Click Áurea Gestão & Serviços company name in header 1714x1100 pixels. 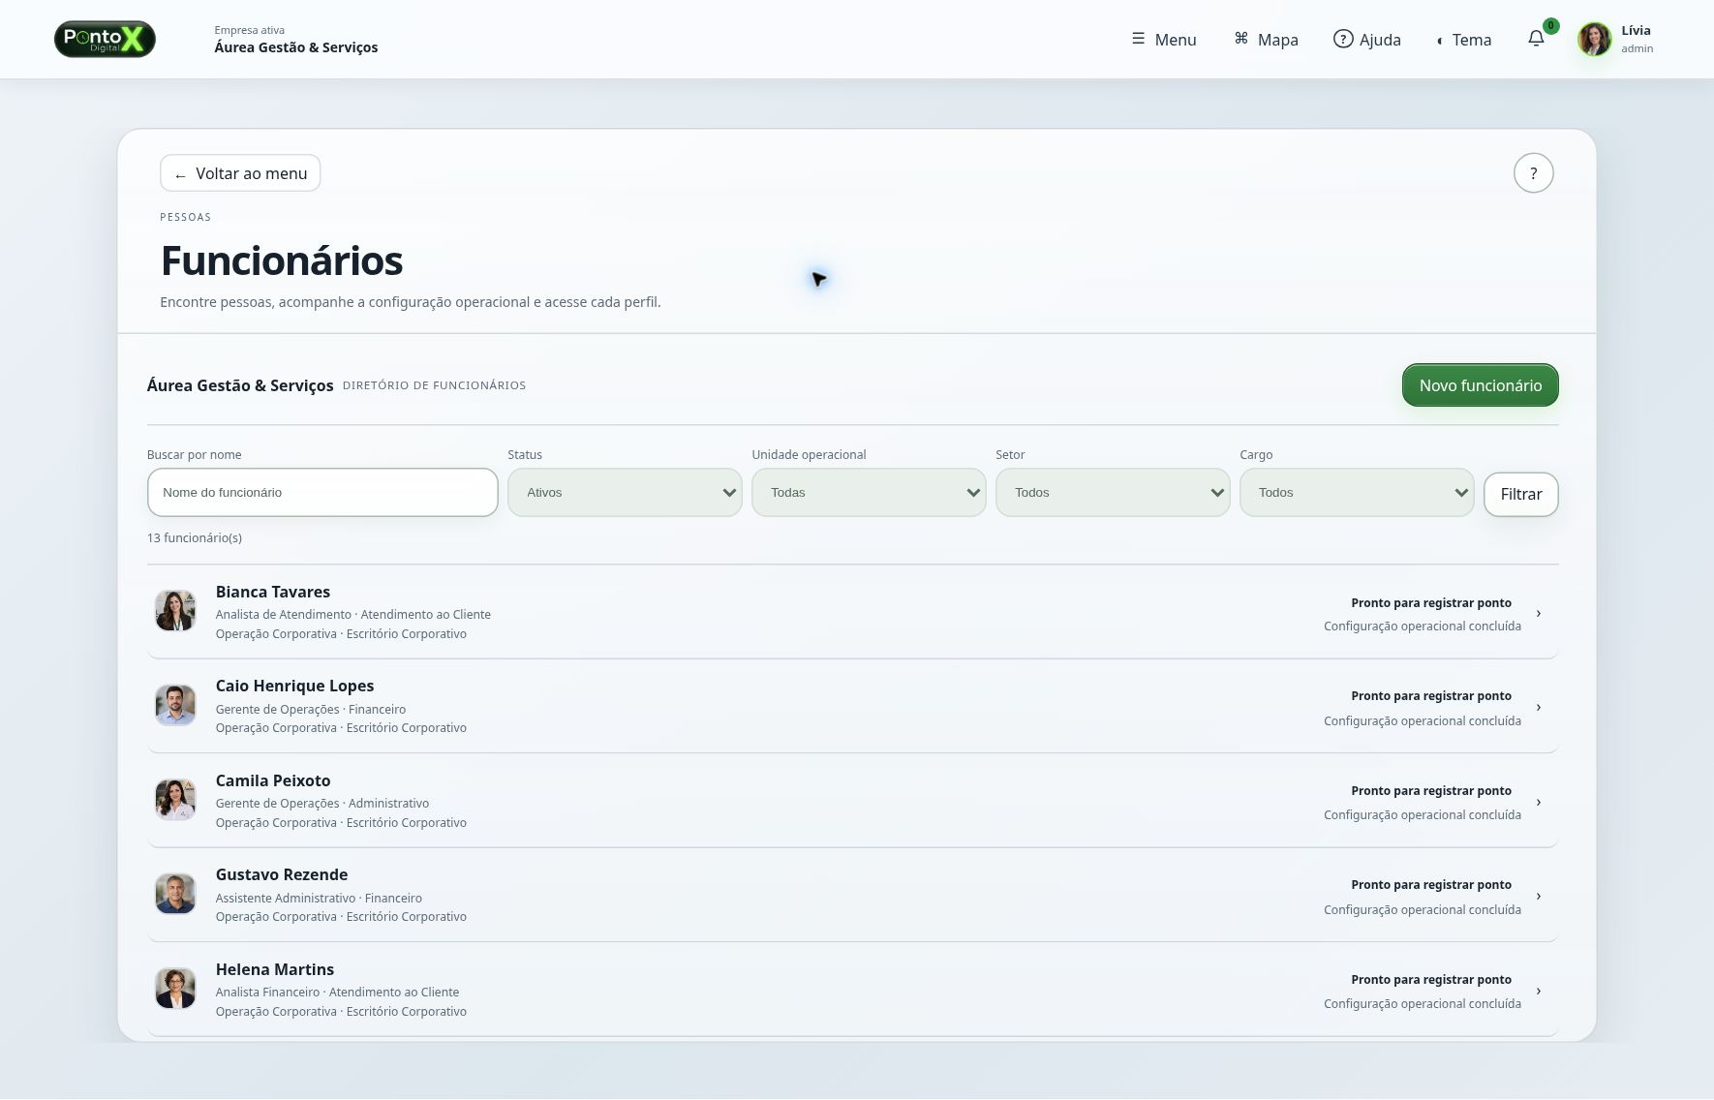(x=296, y=47)
